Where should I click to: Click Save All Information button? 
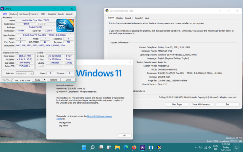point(202,104)
